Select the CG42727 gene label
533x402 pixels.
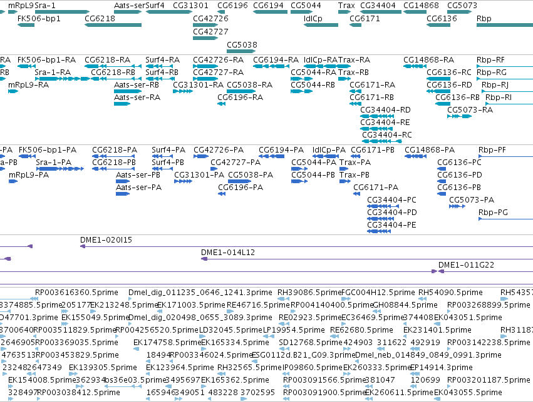(210, 31)
